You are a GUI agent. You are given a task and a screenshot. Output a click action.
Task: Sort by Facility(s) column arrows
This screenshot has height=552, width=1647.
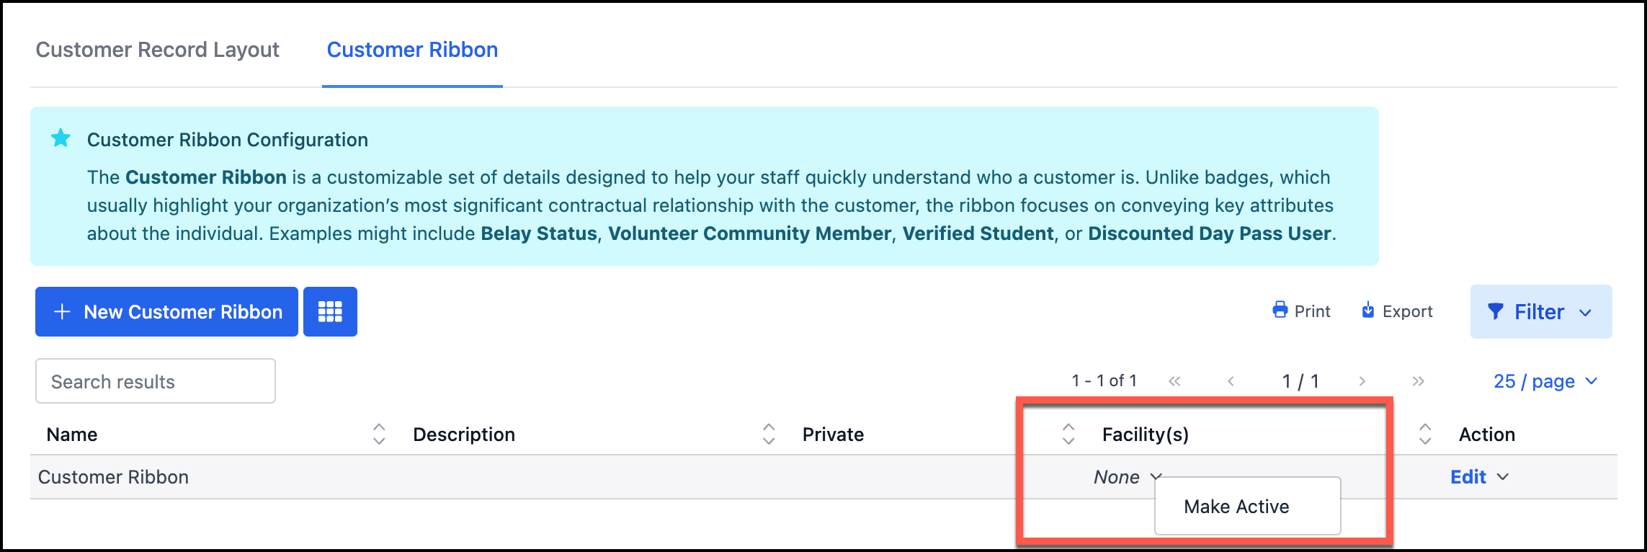click(1424, 434)
